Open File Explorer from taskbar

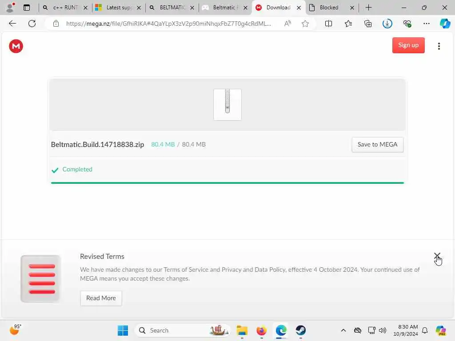click(242, 330)
